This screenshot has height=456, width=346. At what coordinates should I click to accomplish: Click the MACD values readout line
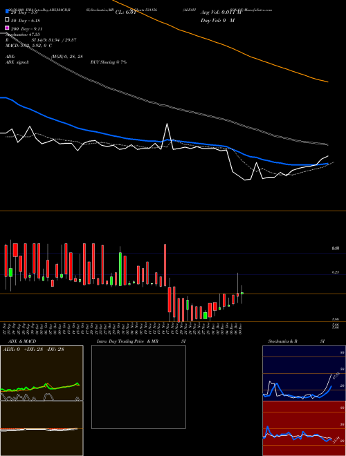[28, 46]
